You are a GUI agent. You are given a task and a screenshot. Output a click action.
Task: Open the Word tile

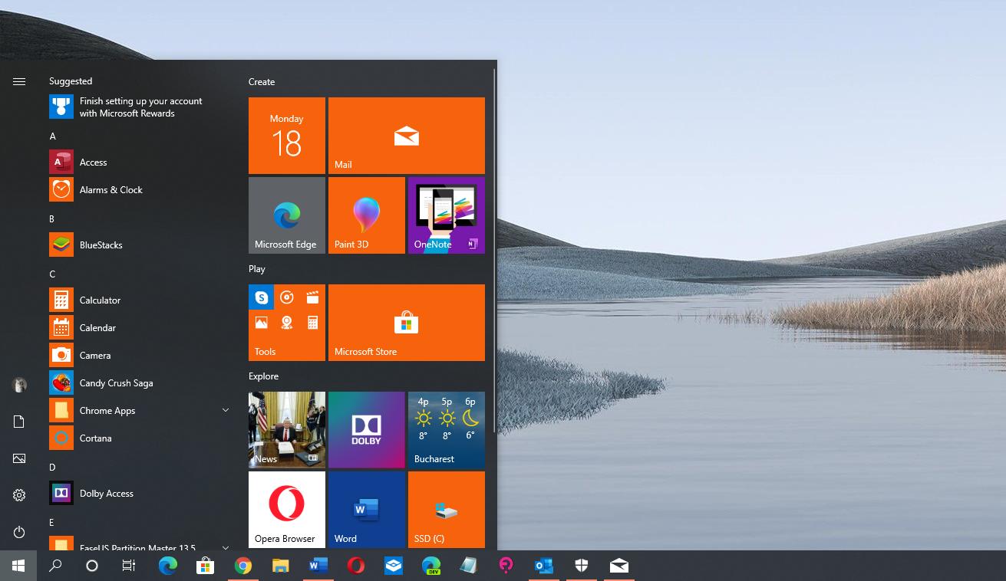(367, 510)
